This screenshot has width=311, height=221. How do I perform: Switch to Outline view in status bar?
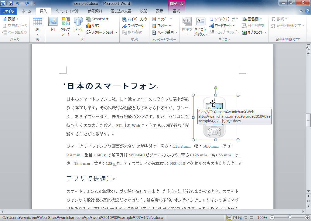tap(246, 218)
